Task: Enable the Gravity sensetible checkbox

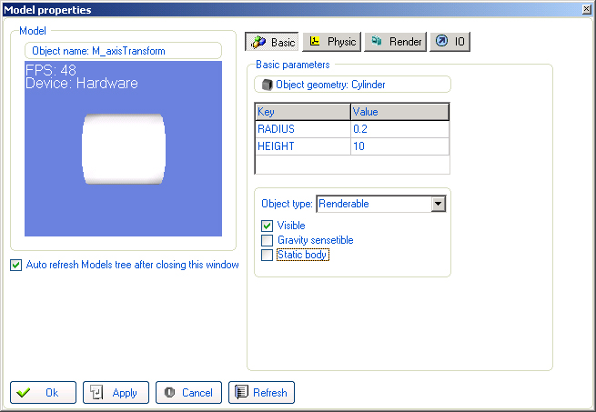Action: [x=268, y=240]
